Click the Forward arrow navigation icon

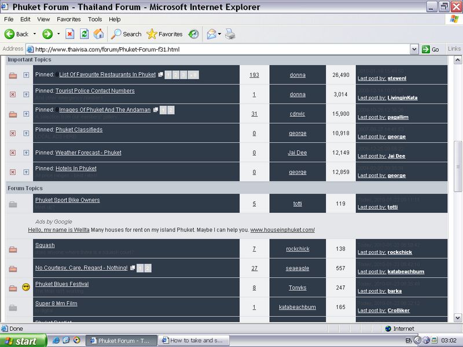[x=47, y=34]
